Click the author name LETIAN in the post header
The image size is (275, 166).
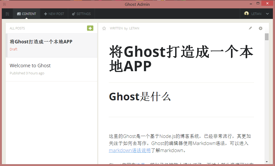(134, 28)
